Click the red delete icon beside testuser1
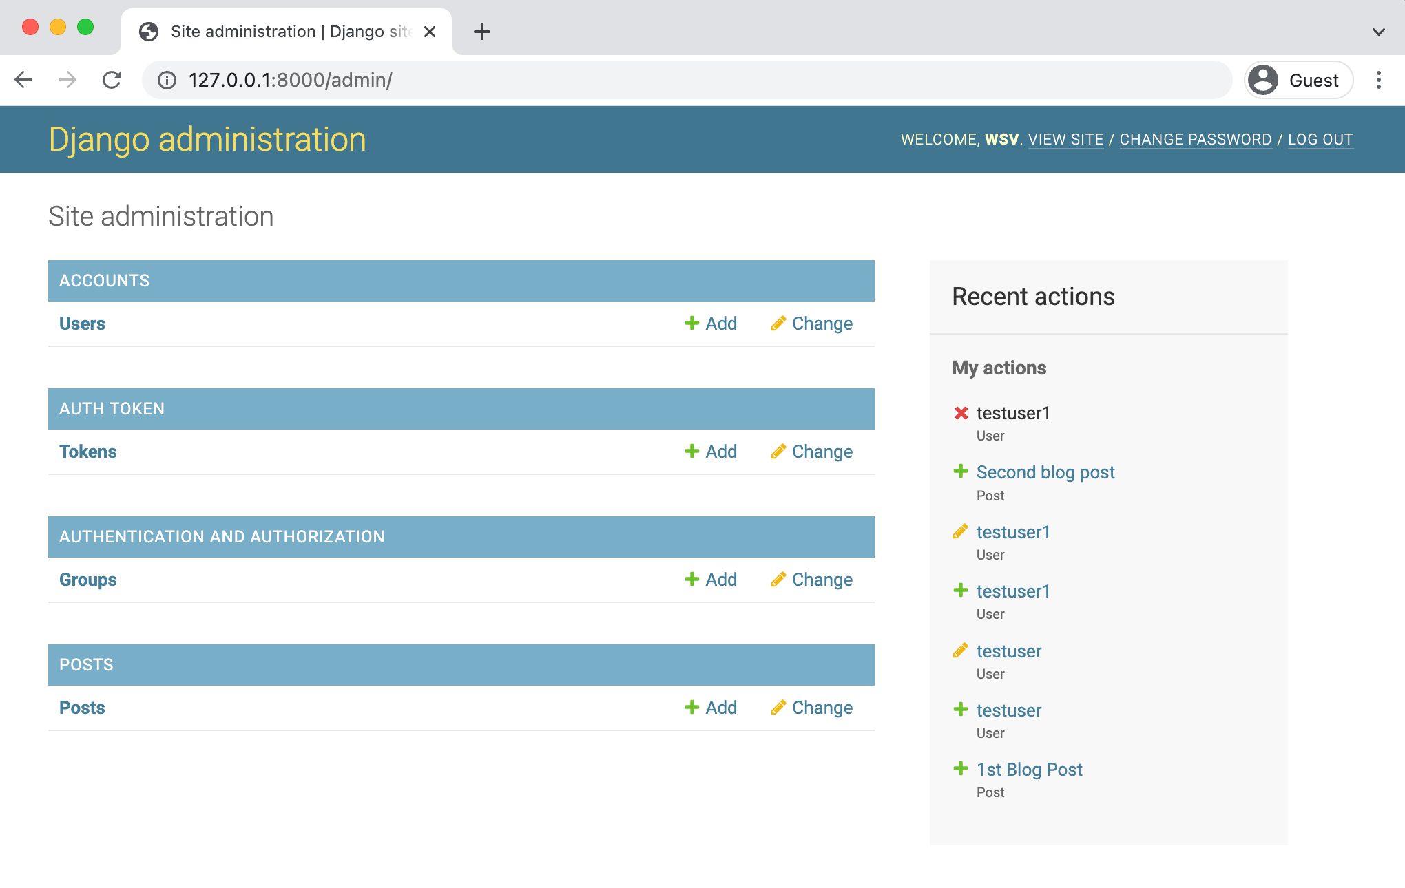Image resolution: width=1405 pixels, height=888 pixels. 961,413
